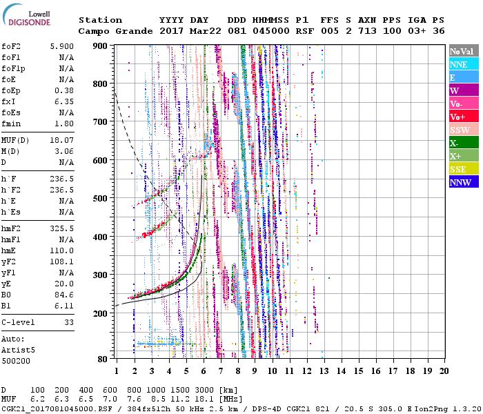
Task: Click the hmF2 value 325.5
Action: (62, 228)
